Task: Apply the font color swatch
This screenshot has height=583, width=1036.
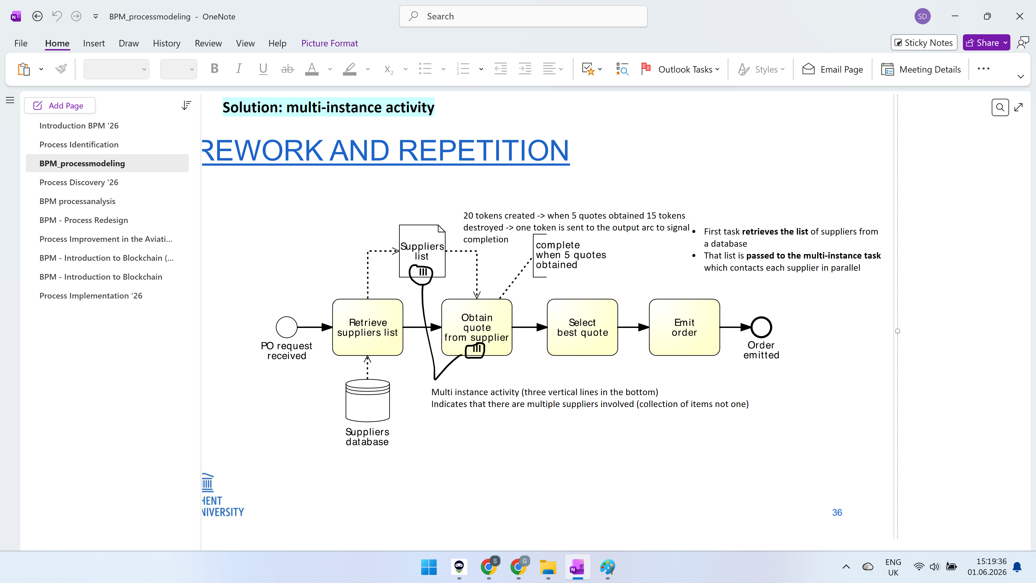Action: pos(312,69)
